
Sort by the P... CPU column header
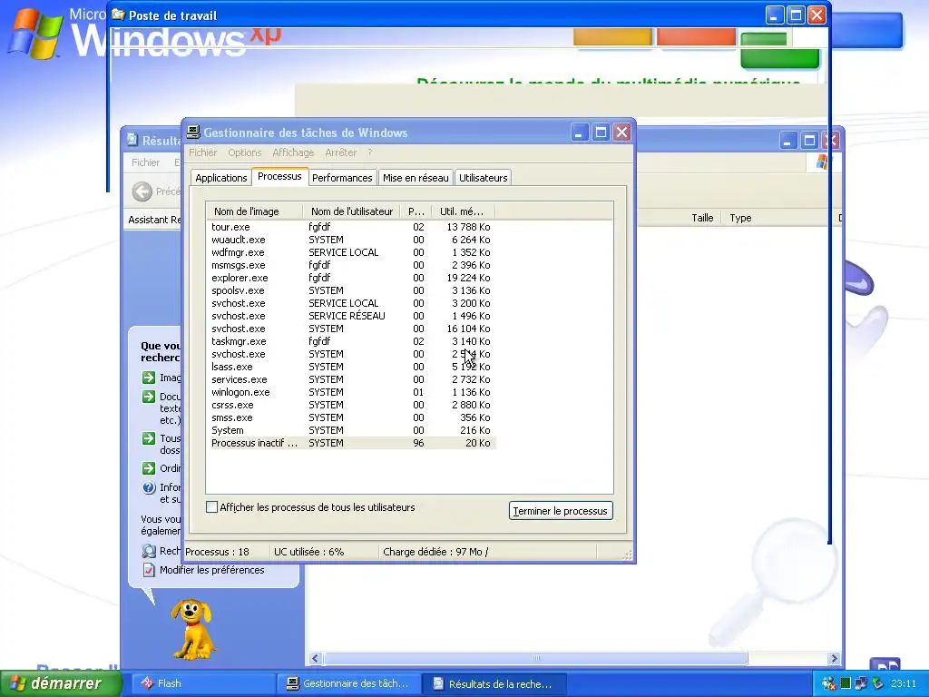416,211
